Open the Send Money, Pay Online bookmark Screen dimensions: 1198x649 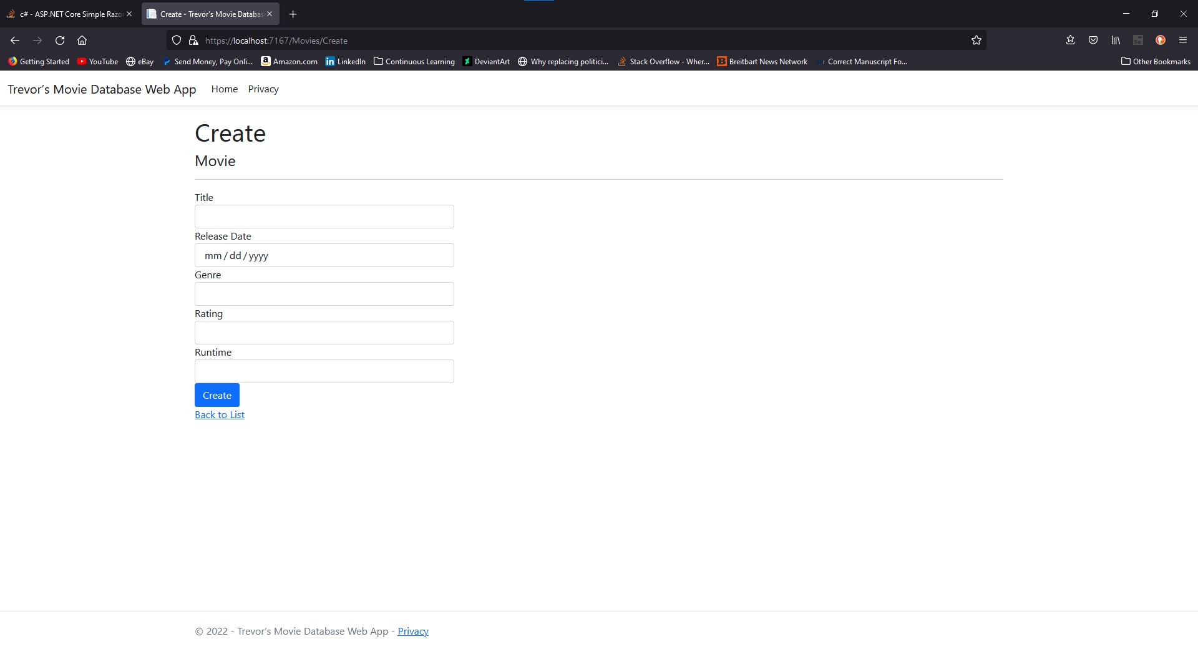[207, 62]
